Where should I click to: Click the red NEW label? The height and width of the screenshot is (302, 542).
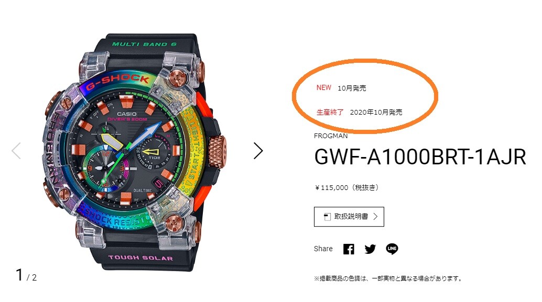(324, 87)
